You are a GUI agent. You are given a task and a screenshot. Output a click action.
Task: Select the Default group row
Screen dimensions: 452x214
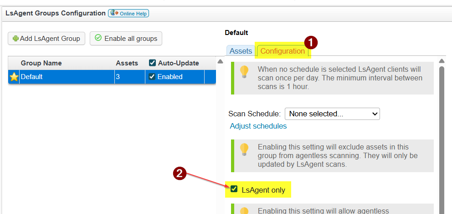67,77
